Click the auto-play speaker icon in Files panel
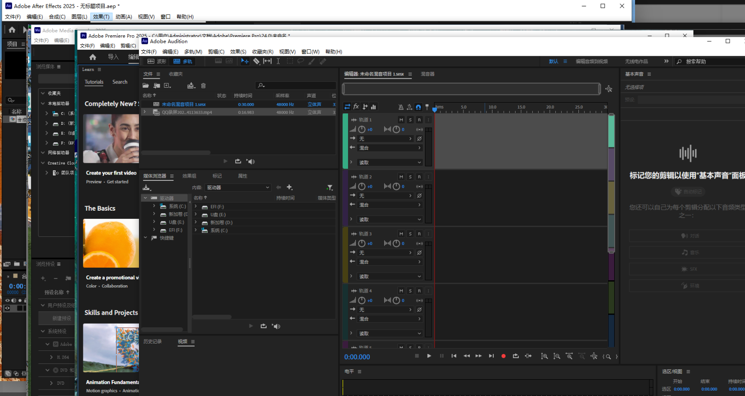The image size is (745, 396). point(251,161)
